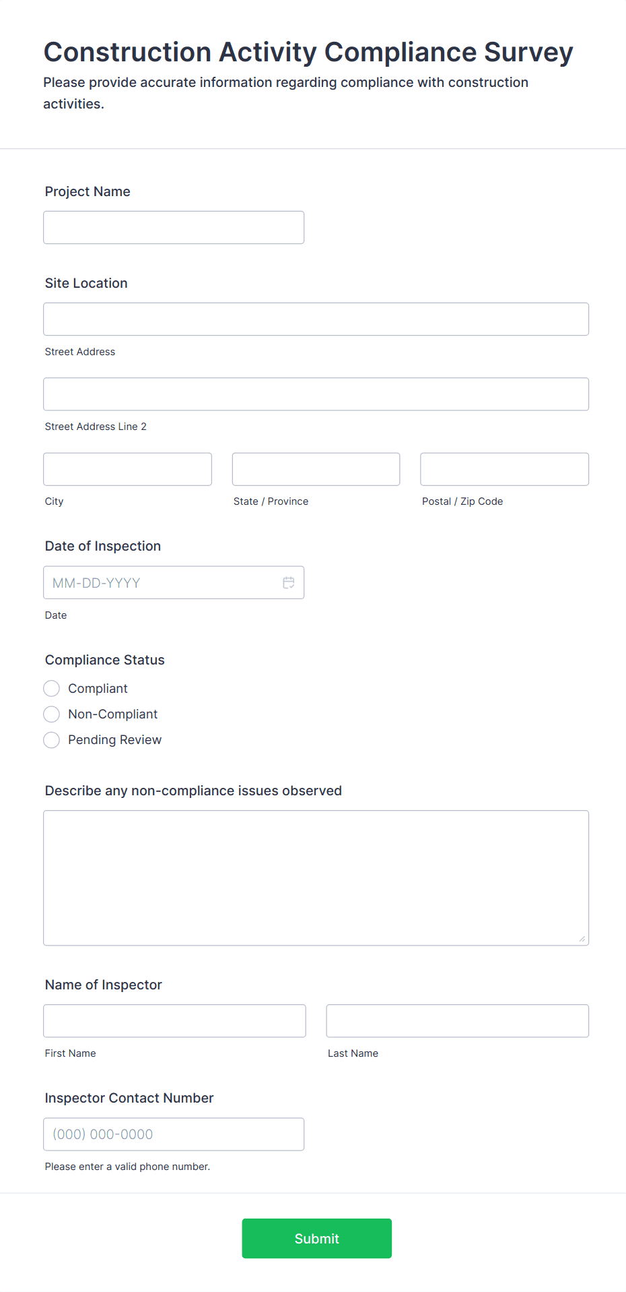Click the inspector First Name field

click(174, 1020)
